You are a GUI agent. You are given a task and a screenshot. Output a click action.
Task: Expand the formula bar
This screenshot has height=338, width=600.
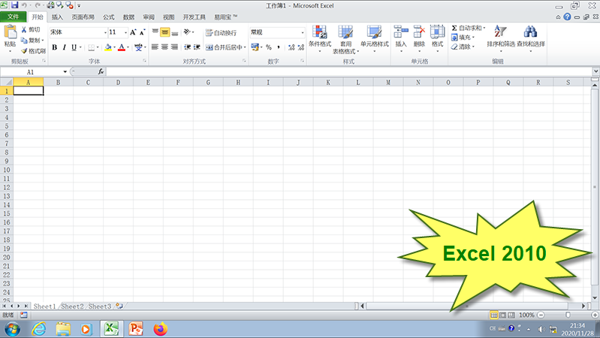pyautogui.click(x=595, y=71)
